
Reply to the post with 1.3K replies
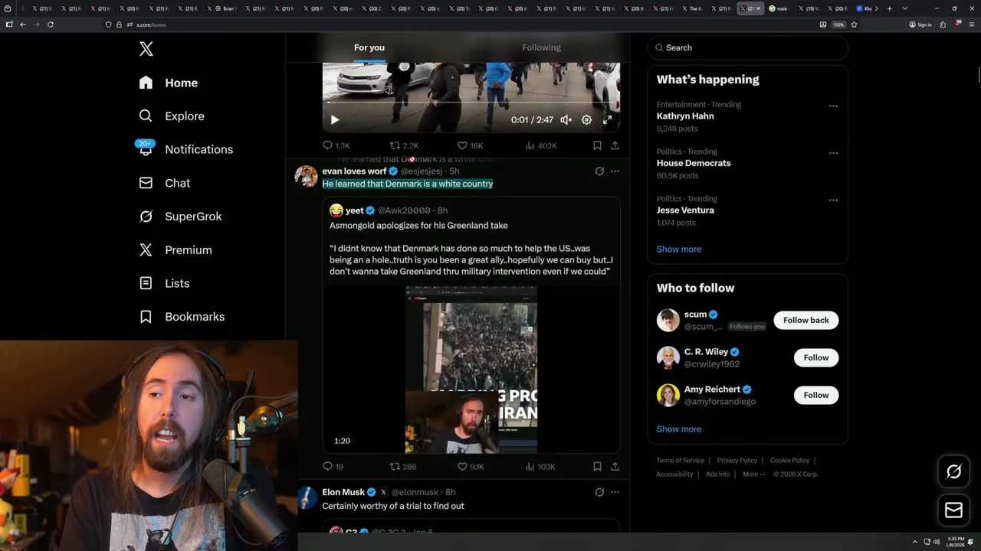click(x=336, y=145)
